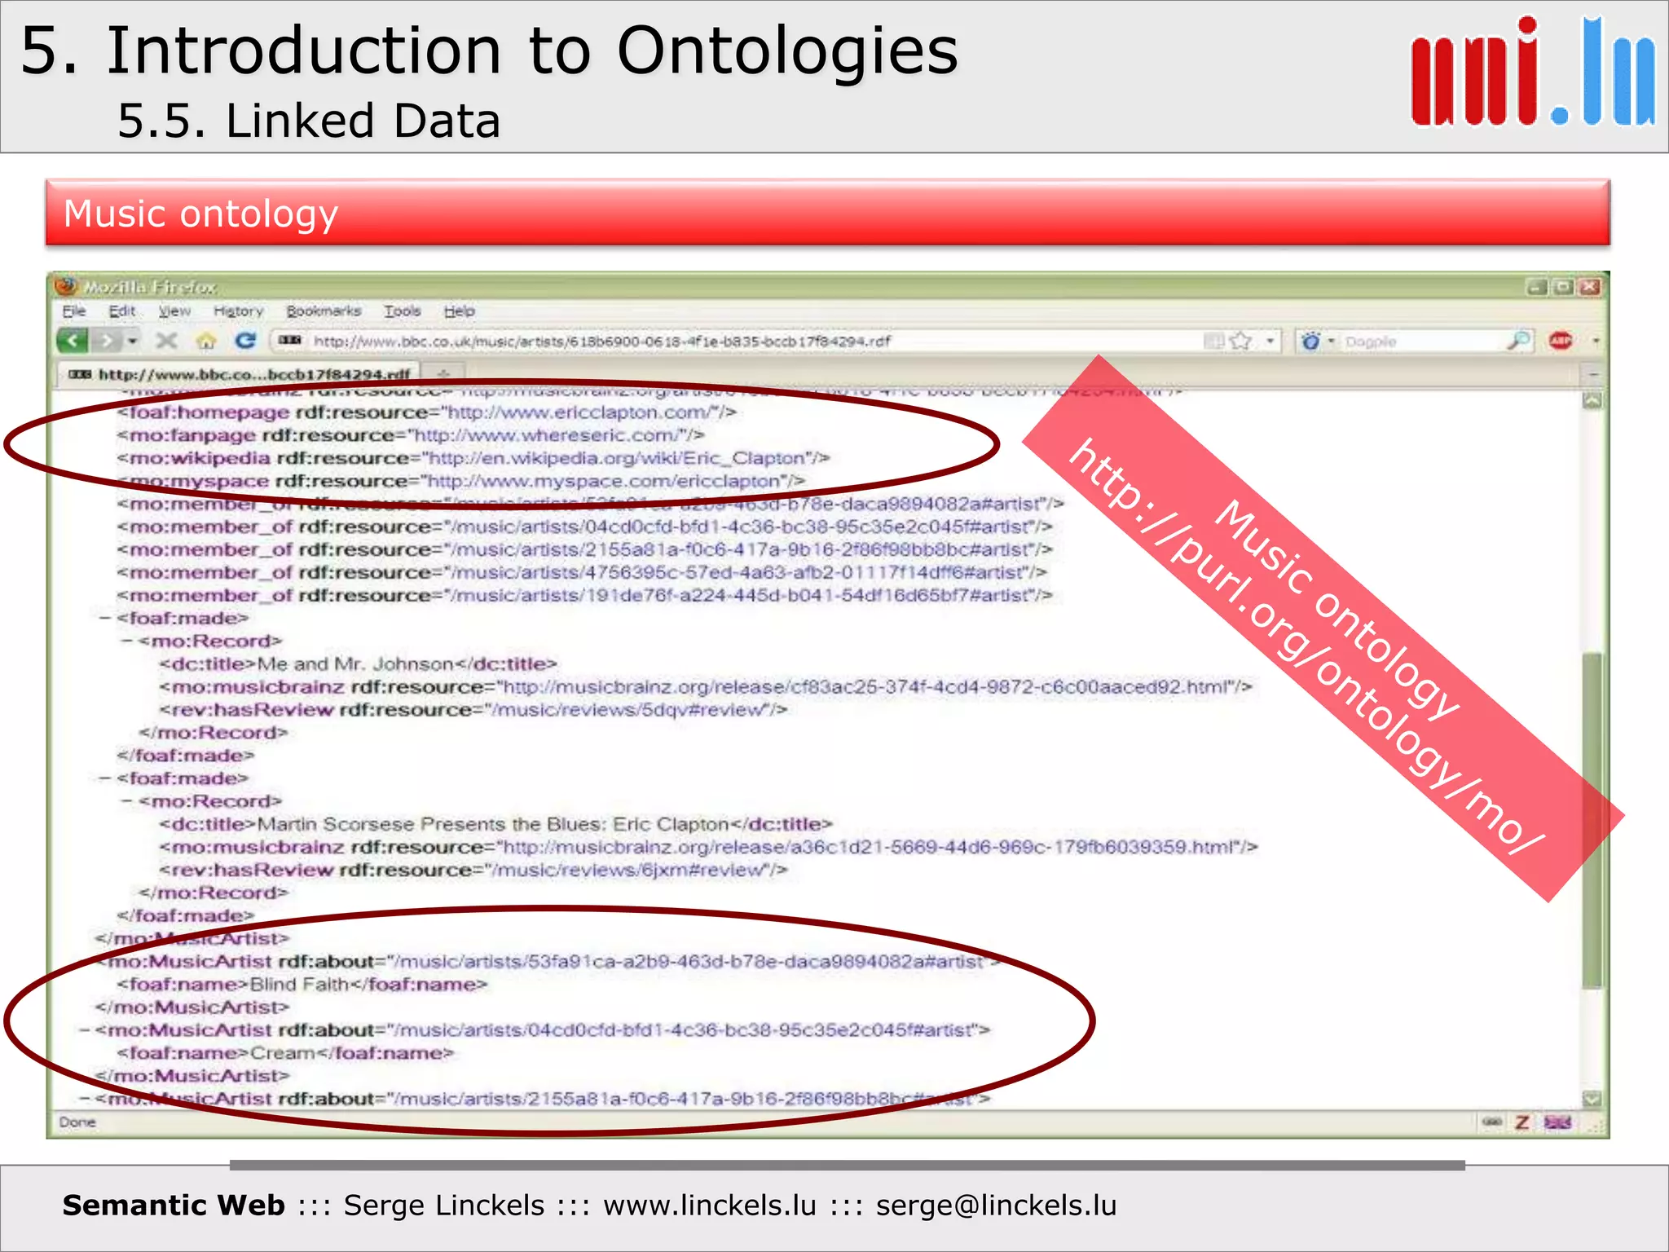This screenshot has height=1252, width=1669.
Task: Click the BBC site favicon in address bar
Action: 289,340
